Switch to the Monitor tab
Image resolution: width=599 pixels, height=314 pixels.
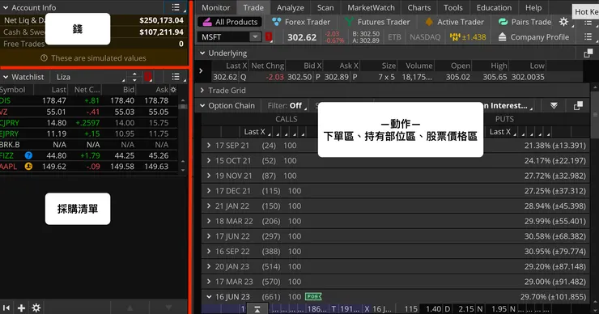(216, 7)
